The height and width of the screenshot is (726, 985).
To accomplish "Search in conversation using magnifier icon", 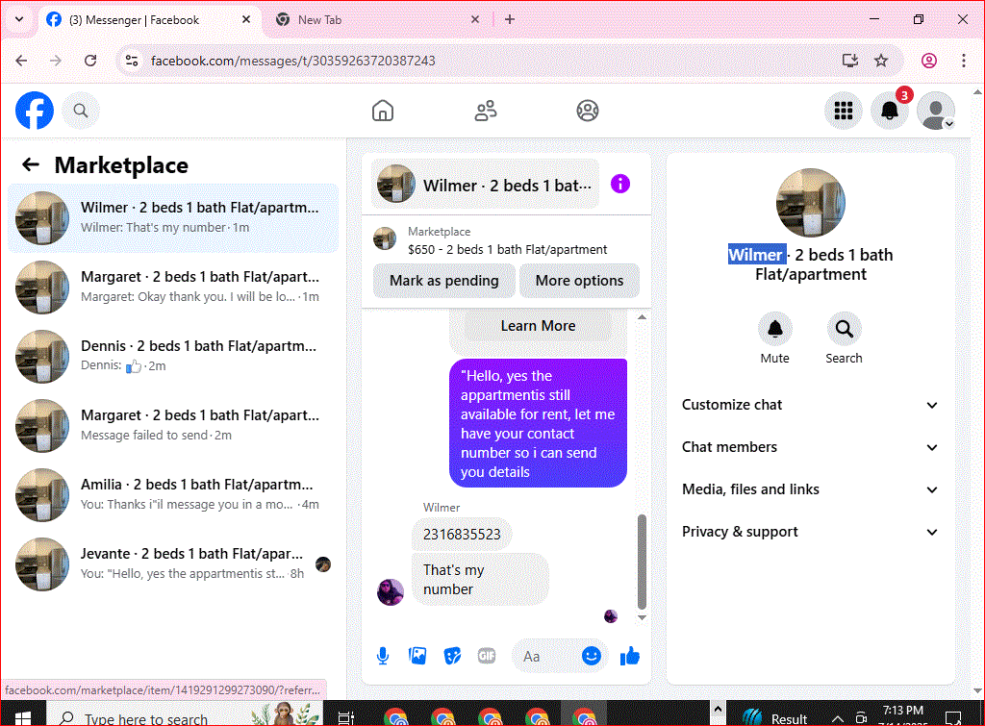I will click(845, 329).
